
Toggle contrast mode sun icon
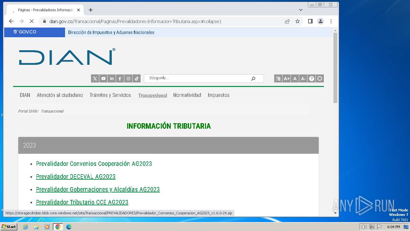[x=320, y=79]
